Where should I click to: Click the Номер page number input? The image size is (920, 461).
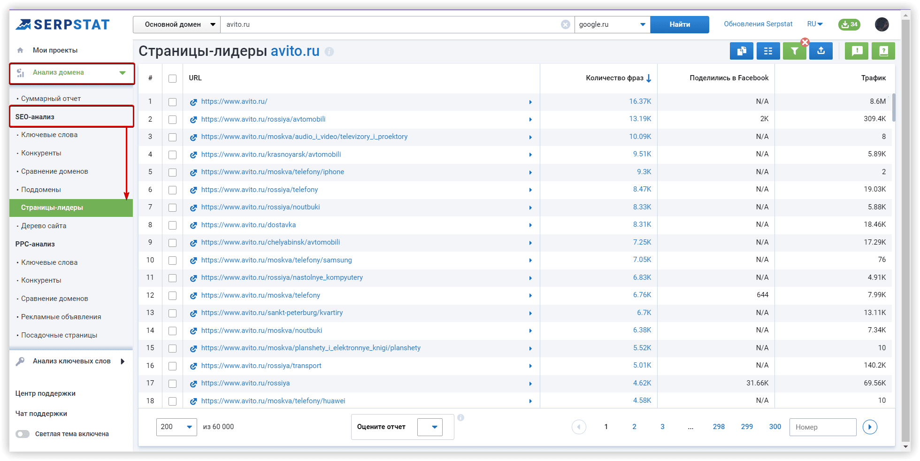[822, 427]
